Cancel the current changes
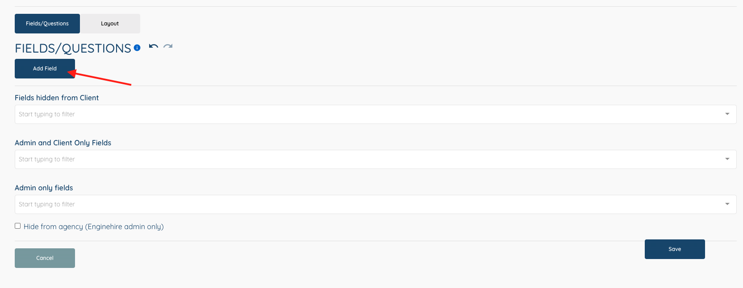 pyautogui.click(x=45, y=258)
